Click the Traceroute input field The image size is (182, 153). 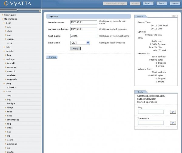151,123
